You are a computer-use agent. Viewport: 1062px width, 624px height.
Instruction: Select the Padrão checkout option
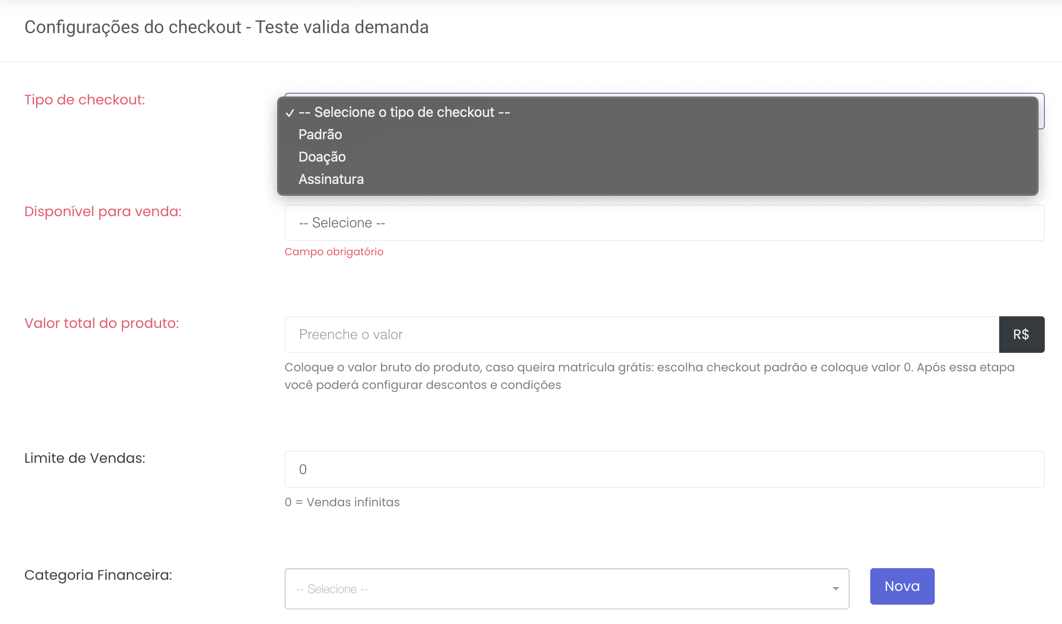point(320,135)
